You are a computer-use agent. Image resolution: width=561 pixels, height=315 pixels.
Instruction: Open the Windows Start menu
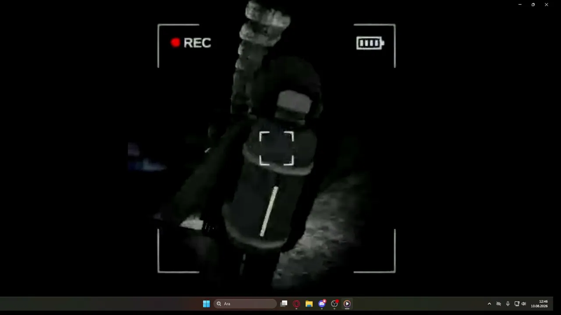[206, 304]
